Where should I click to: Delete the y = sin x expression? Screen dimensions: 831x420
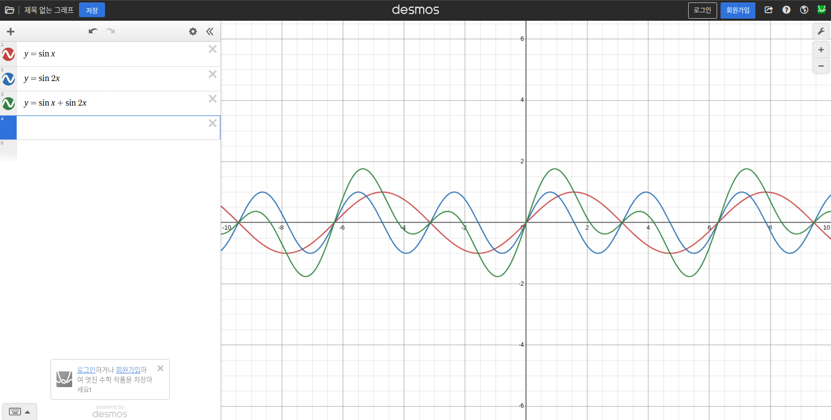coord(213,49)
